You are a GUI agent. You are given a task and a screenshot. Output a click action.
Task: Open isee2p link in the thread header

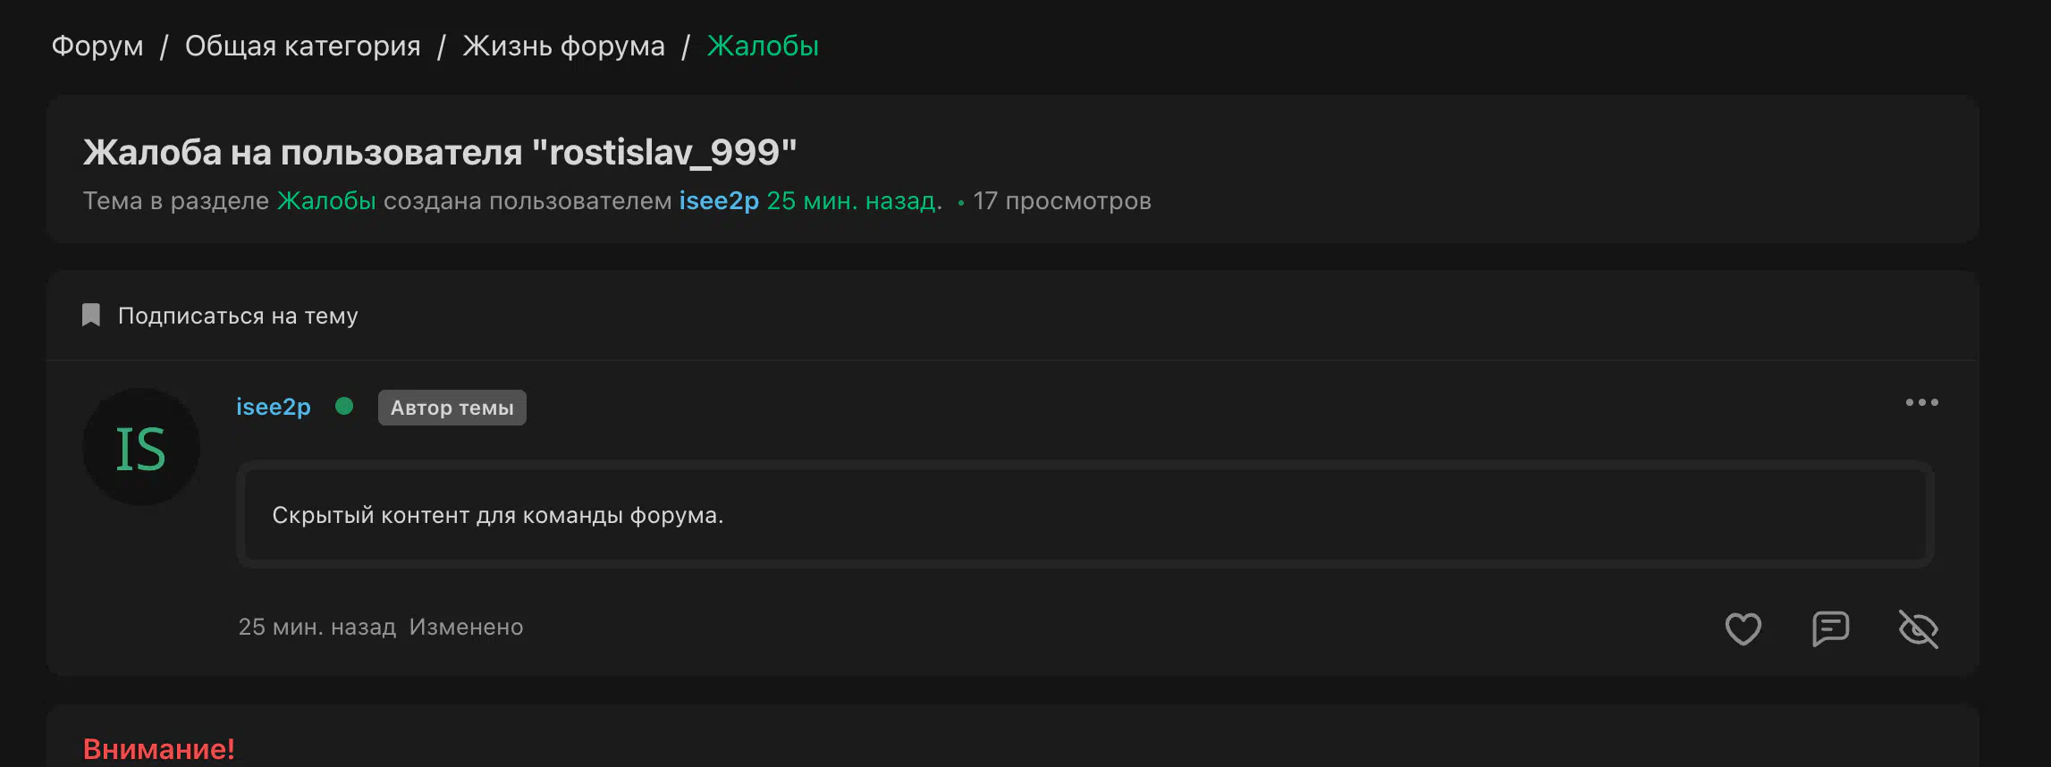click(x=719, y=200)
